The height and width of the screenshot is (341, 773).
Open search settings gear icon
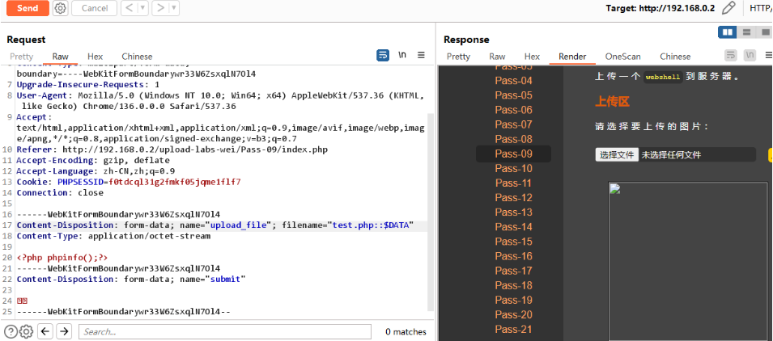pyautogui.click(x=26, y=331)
